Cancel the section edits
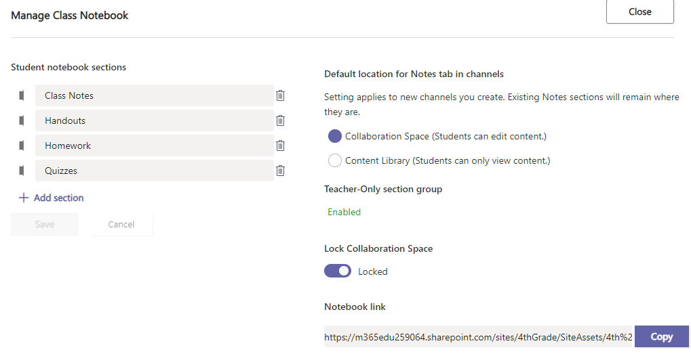The height and width of the screenshot is (356, 691). coord(121,224)
